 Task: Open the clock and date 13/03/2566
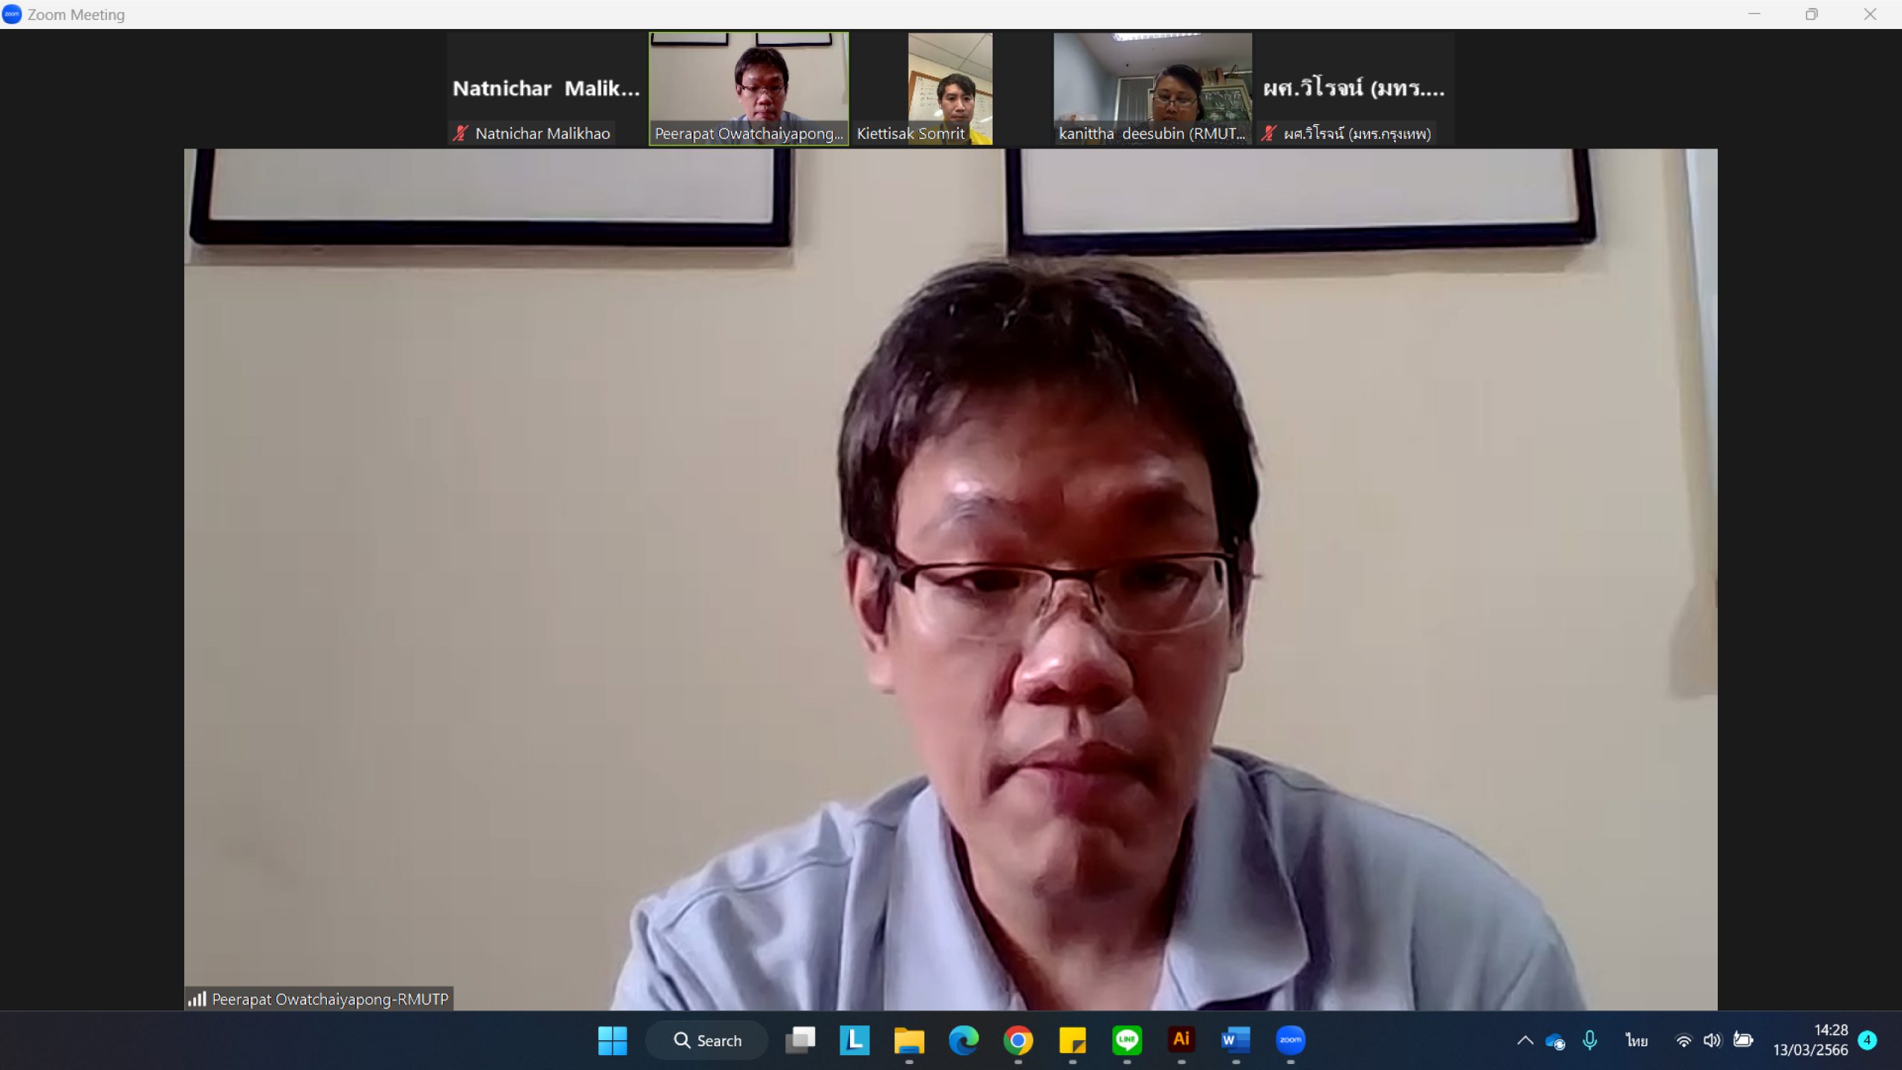pos(1811,1040)
